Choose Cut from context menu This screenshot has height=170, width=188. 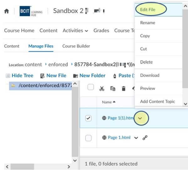pyautogui.click(x=158, y=49)
